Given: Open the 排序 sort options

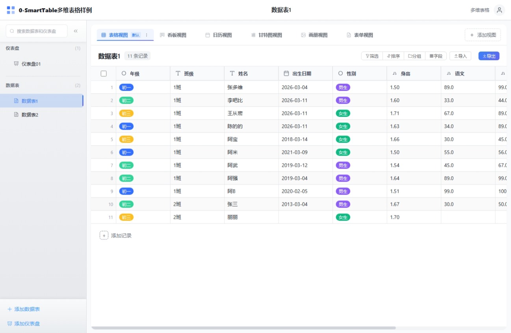Looking at the screenshot, I should [393, 56].
